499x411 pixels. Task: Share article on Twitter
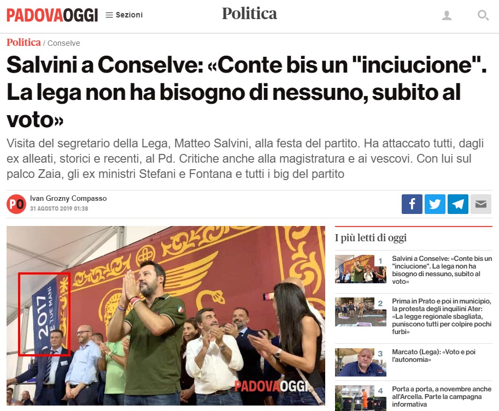coord(435,204)
